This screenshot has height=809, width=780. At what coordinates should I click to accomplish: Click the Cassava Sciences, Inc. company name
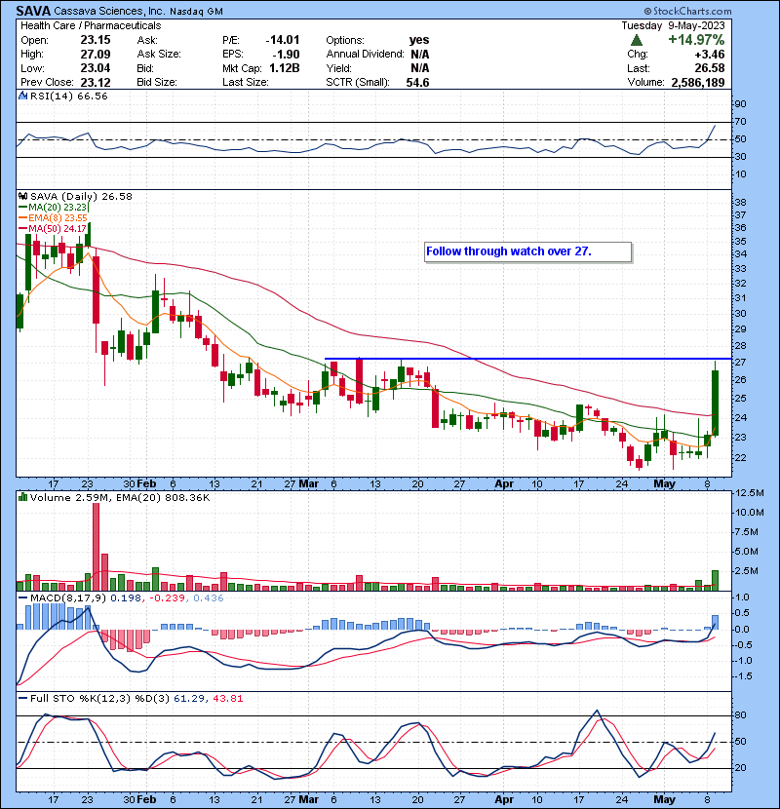pos(109,11)
